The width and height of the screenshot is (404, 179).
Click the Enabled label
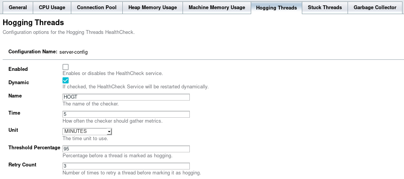[x=18, y=69]
